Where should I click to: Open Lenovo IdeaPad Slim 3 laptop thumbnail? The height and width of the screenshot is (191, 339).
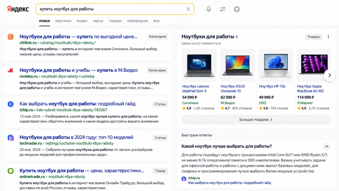click(x=199, y=65)
